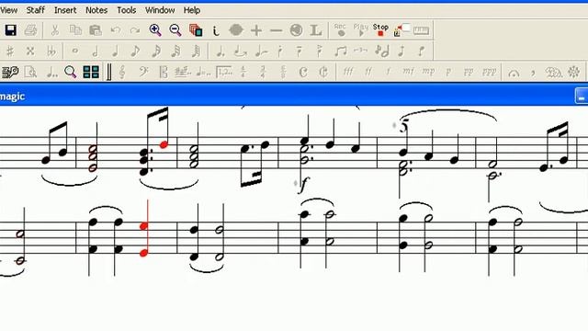Toggle the tie modifier

coord(241,51)
